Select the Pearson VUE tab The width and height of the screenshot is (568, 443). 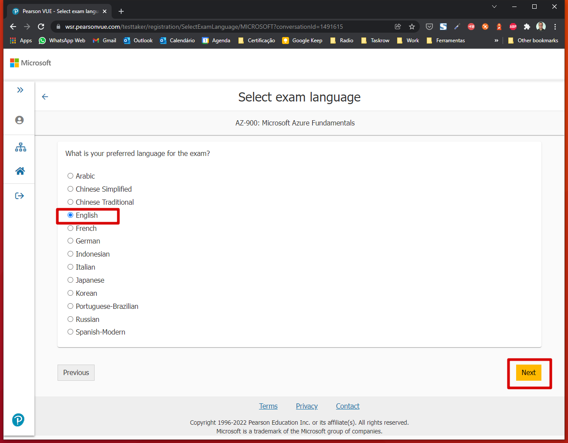coord(60,11)
